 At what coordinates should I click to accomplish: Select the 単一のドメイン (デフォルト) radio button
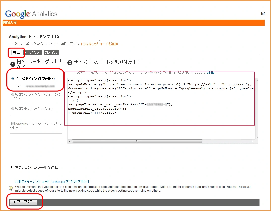coord(13,79)
